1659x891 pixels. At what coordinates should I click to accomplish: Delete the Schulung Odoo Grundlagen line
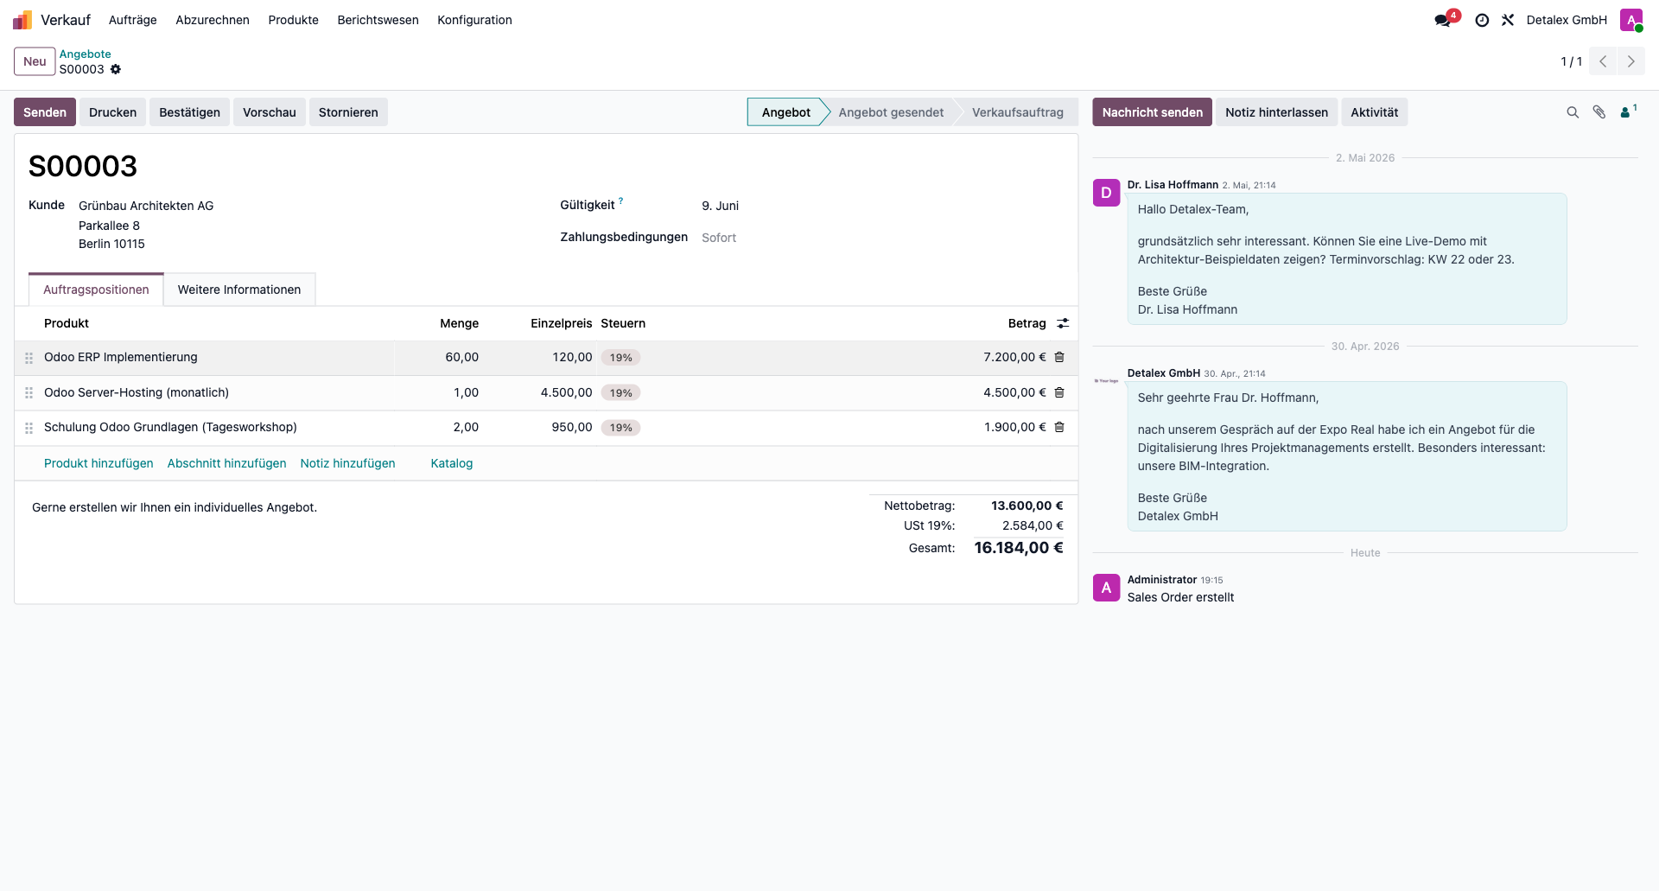click(1059, 427)
